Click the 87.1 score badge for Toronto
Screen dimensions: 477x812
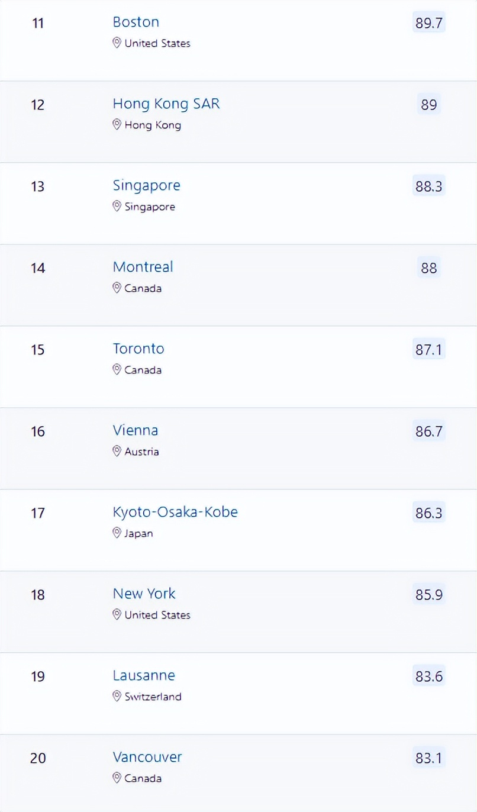(x=429, y=350)
